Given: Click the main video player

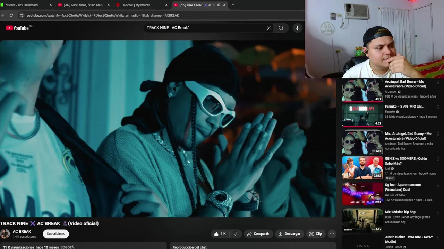Looking at the screenshot, I should click(168, 129).
